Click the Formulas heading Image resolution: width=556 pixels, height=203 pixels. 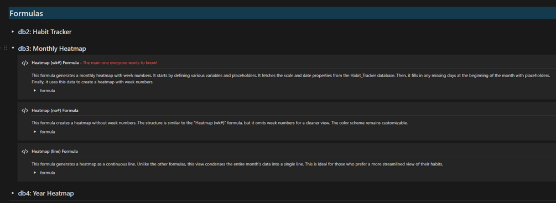[x=26, y=13]
